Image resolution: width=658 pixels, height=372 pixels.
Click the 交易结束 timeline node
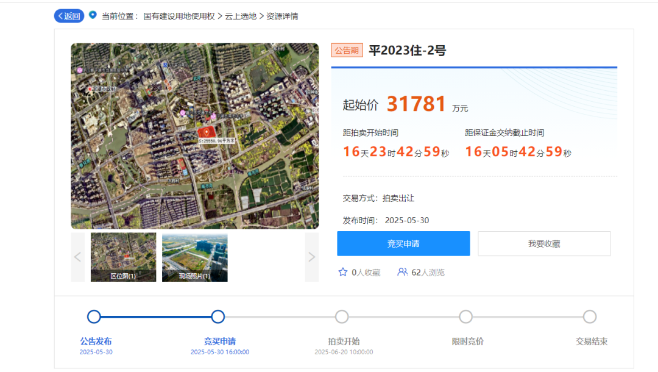click(x=590, y=317)
